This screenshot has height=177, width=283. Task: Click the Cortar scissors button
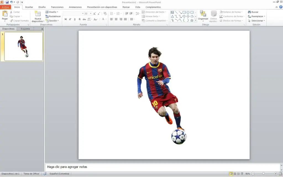(x=15, y=12)
